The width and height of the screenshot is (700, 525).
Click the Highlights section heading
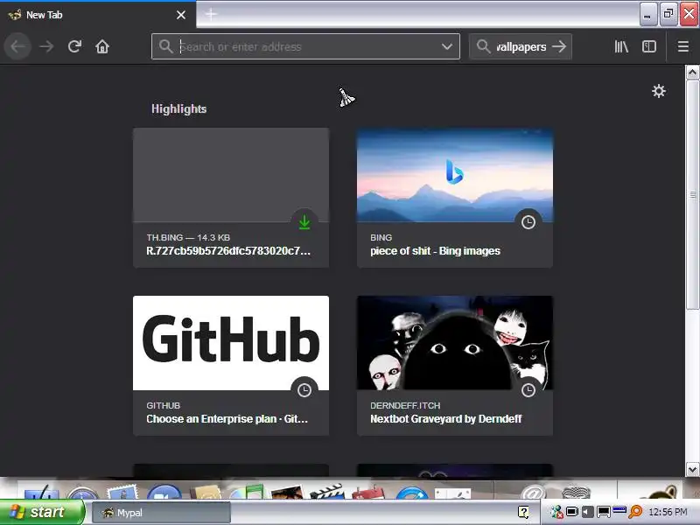(x=178, y=108)
